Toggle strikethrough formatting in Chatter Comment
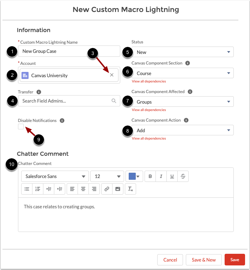Image resolution: width=250 pixels, height=270 pixels. pyautogui.click(x=183, y=176)
